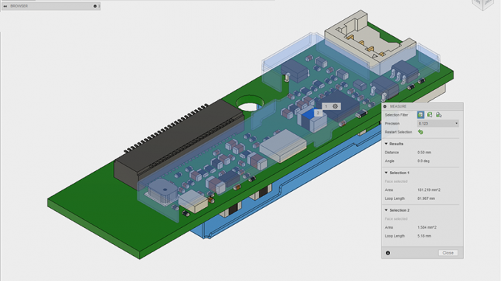Choose the component selection filter icon
The height and width of the screenshot is (281, 501).
(439, 115)
